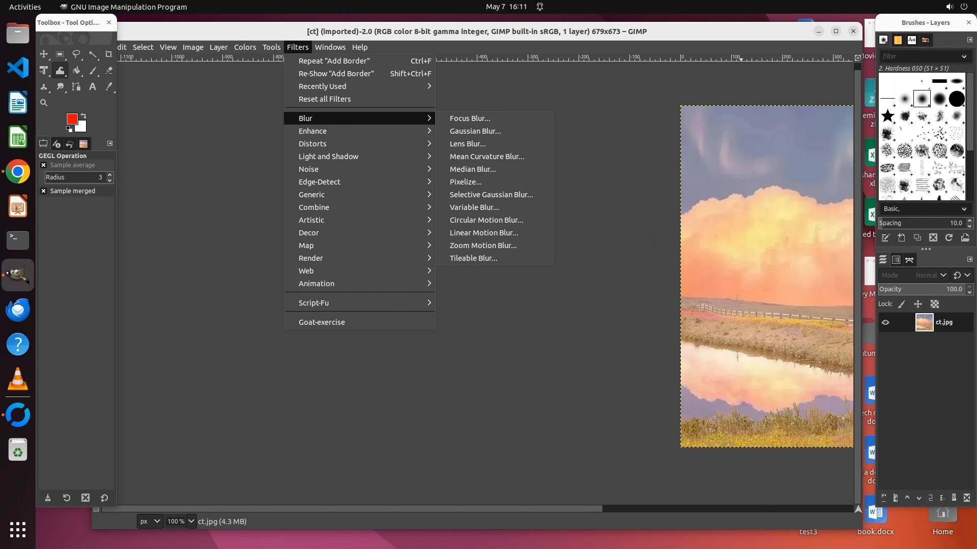Open the Basic brush tag dropdown
This screenshot has width=977, height=549.
(x=924, y=209)
